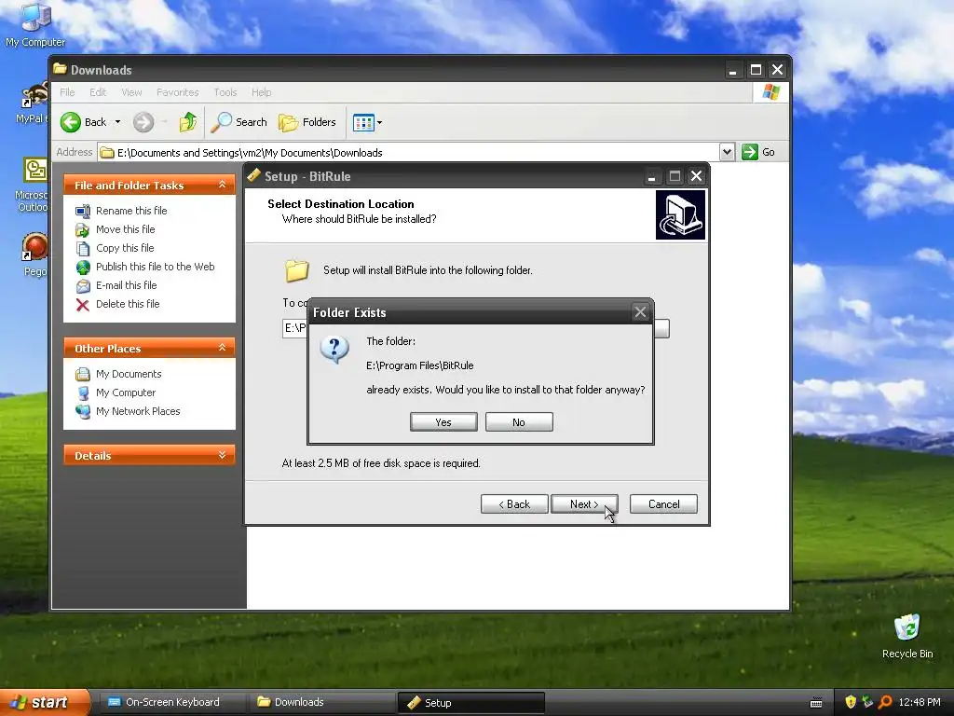Screen dimensions: 954x716
Task: Click the Go button beside address bar
Action: tap(758, 152)
